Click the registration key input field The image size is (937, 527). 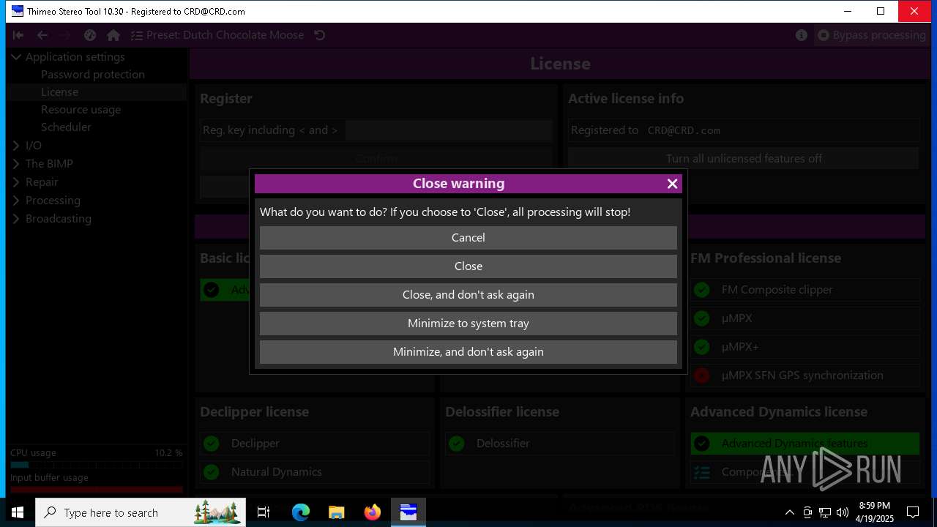448,130
